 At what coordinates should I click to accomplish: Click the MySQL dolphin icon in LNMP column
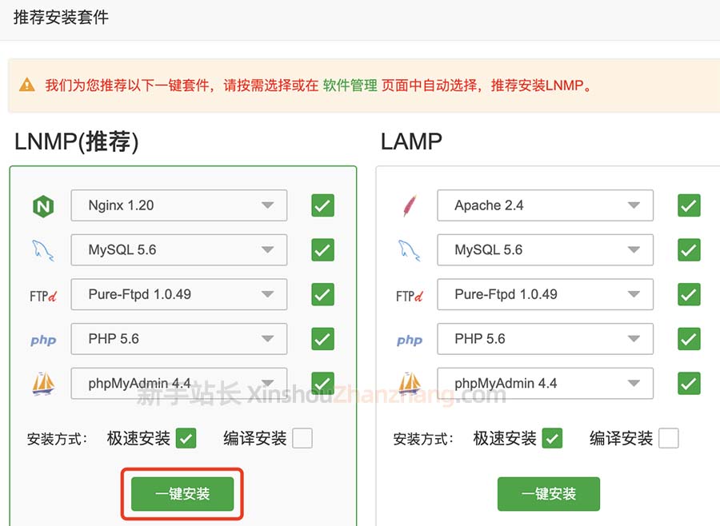(41, 249)
